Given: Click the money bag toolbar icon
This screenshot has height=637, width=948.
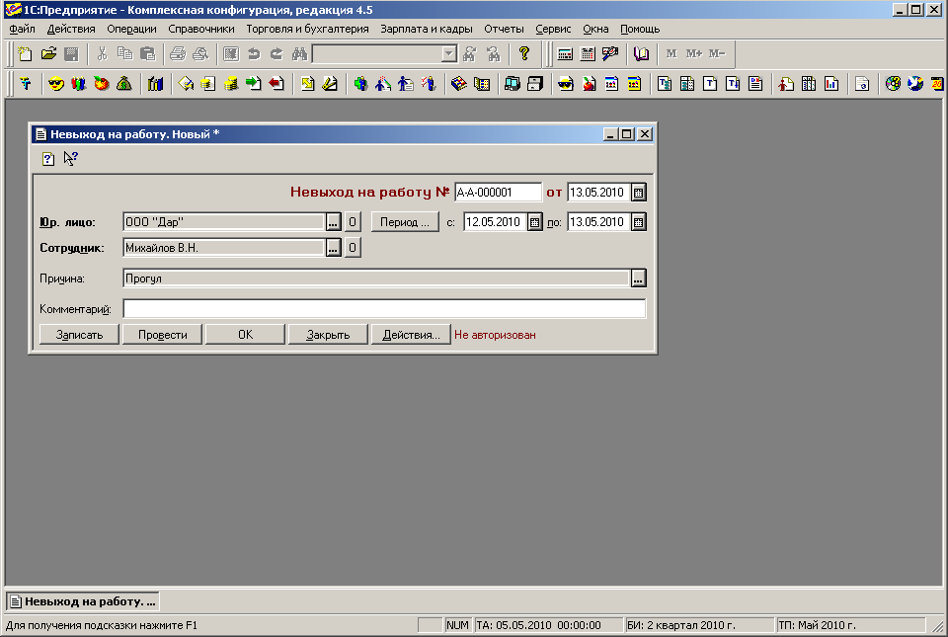Looking at the screenshot, I should (124, 84).
